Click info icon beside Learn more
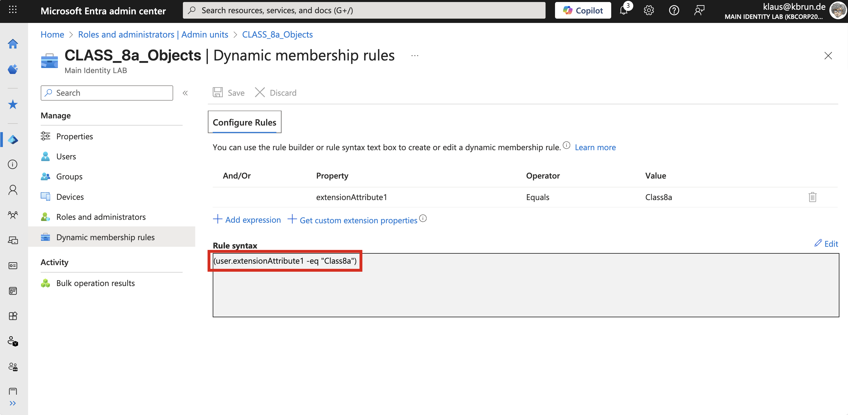 (x=566, y=145)
